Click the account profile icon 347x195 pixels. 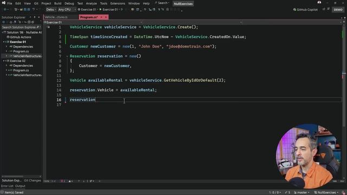(x=319, y=2)
